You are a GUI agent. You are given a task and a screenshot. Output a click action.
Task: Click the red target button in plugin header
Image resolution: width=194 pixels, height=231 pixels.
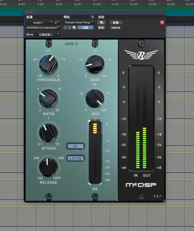pyautogui.click(x=162, y=22)
